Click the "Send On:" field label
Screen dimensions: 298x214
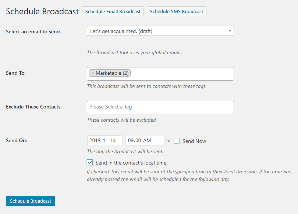point(17,140)
